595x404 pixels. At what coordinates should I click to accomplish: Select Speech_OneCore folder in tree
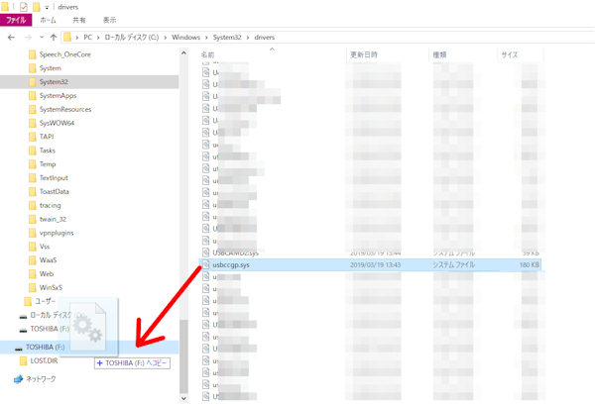pos(65,54)
